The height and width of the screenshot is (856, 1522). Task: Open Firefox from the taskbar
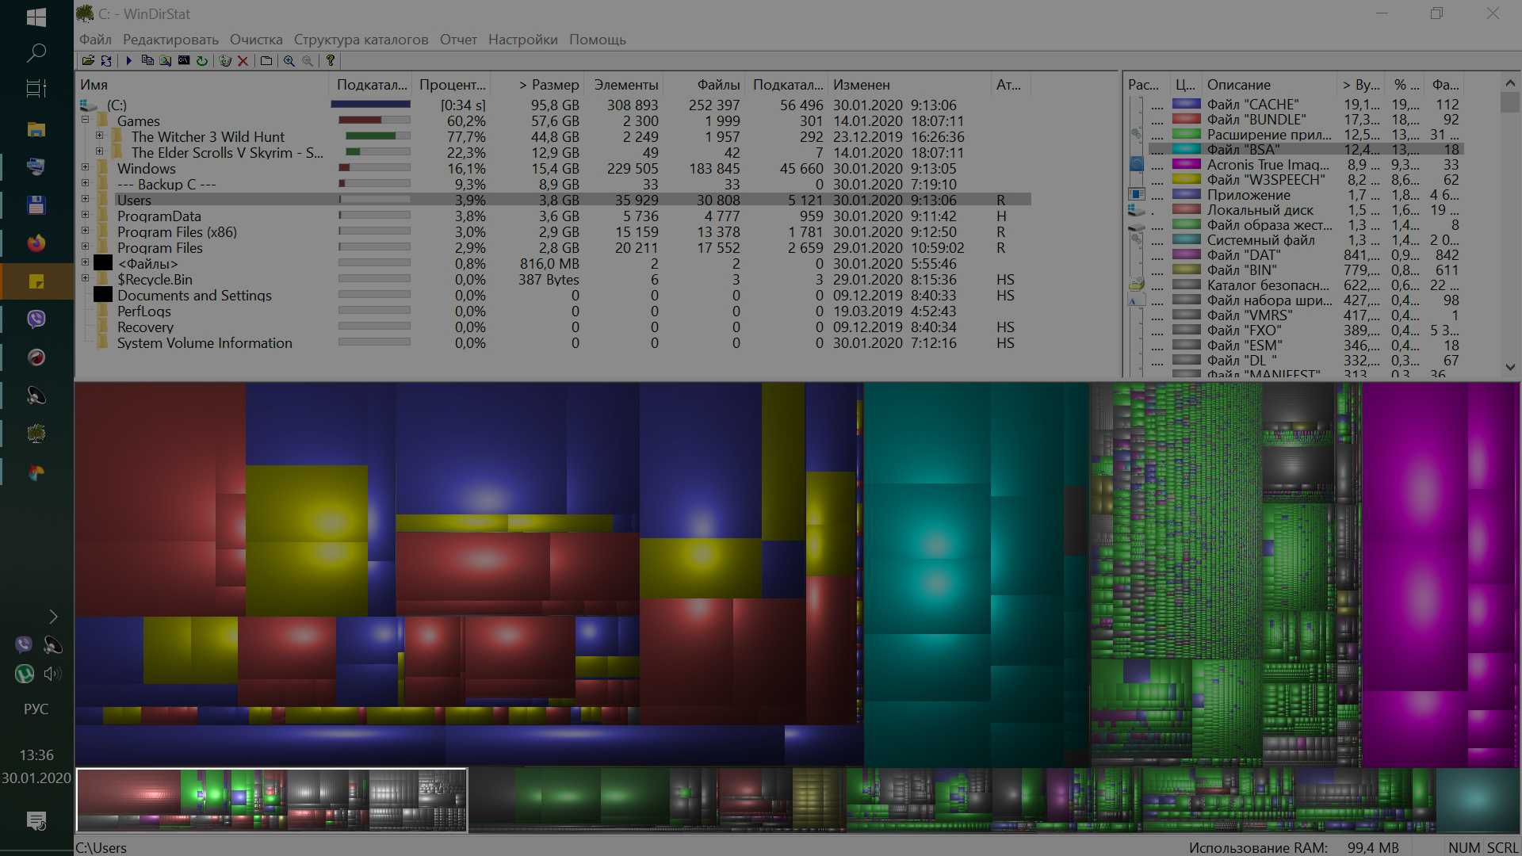(36, 243)
